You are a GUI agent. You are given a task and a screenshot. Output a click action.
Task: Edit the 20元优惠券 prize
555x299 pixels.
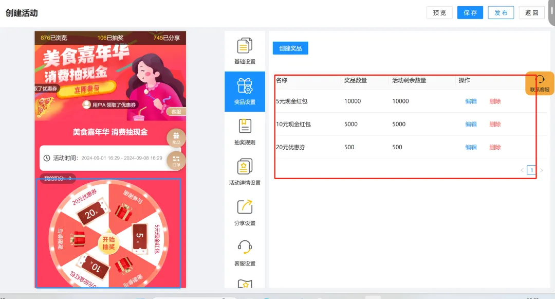pos(471,147)
